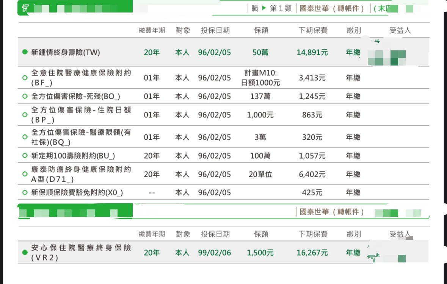The image size is (447, 284).
Task: Click hollow circle beside 全意住院醫療健康保險附約
Action: (x=25, y=78)
